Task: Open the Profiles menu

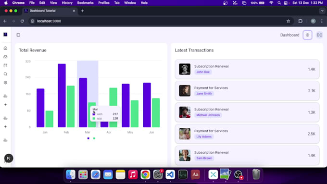Action: 104,3
